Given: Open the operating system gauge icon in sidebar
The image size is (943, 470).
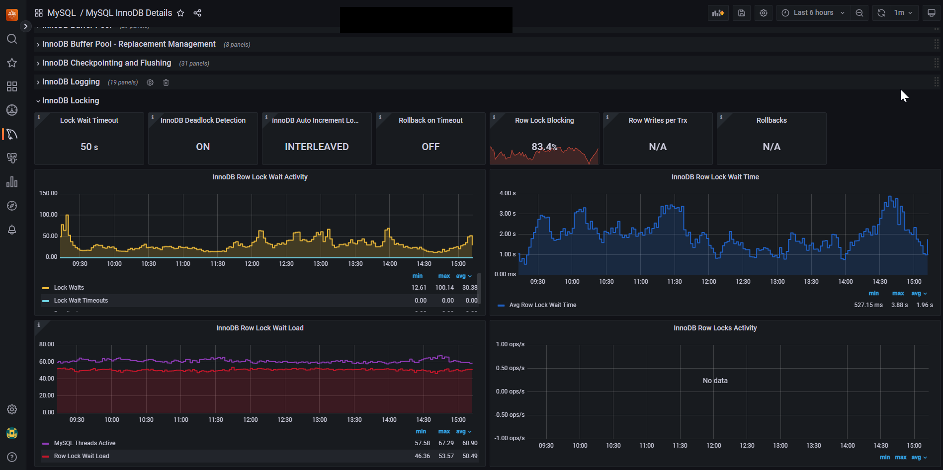Looking at the screenshot, I should pyautogui.click(x=12, y=110).
